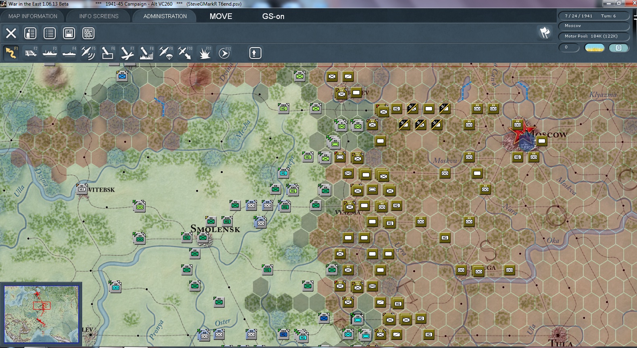The image size is (637, 348).
Task: Click the Moscow location box
Action: (x=594, y=26)
